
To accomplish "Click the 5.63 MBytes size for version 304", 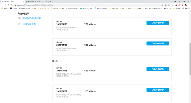I will pos(90,91).
